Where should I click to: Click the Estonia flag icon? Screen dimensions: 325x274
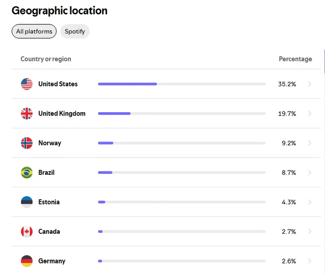pos(27,202)
